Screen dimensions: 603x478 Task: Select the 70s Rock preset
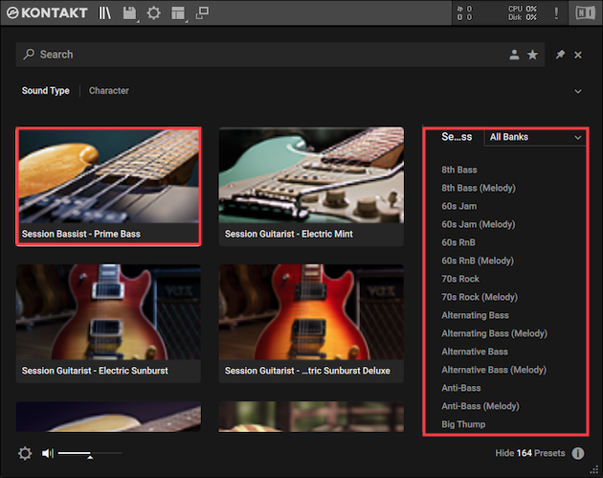click(x=460, y=279)
